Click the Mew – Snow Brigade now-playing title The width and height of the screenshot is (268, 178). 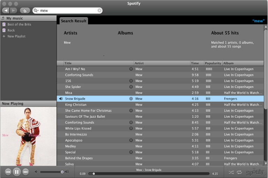(x=149, y=170)
